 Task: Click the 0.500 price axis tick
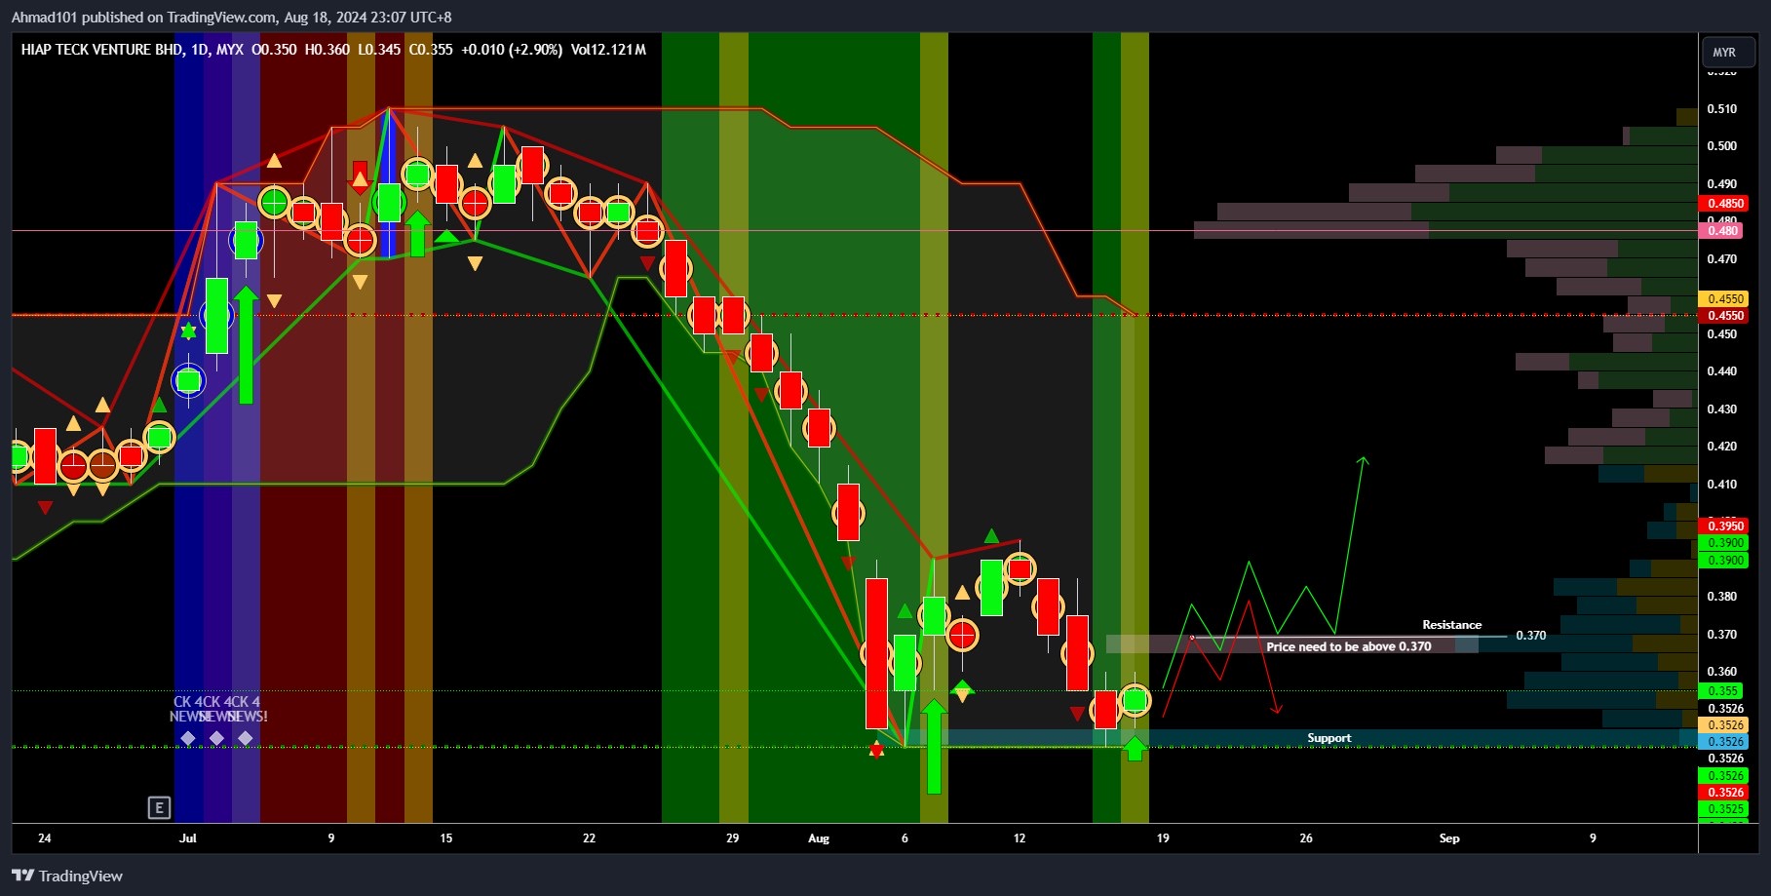(x=1721, y=146)
